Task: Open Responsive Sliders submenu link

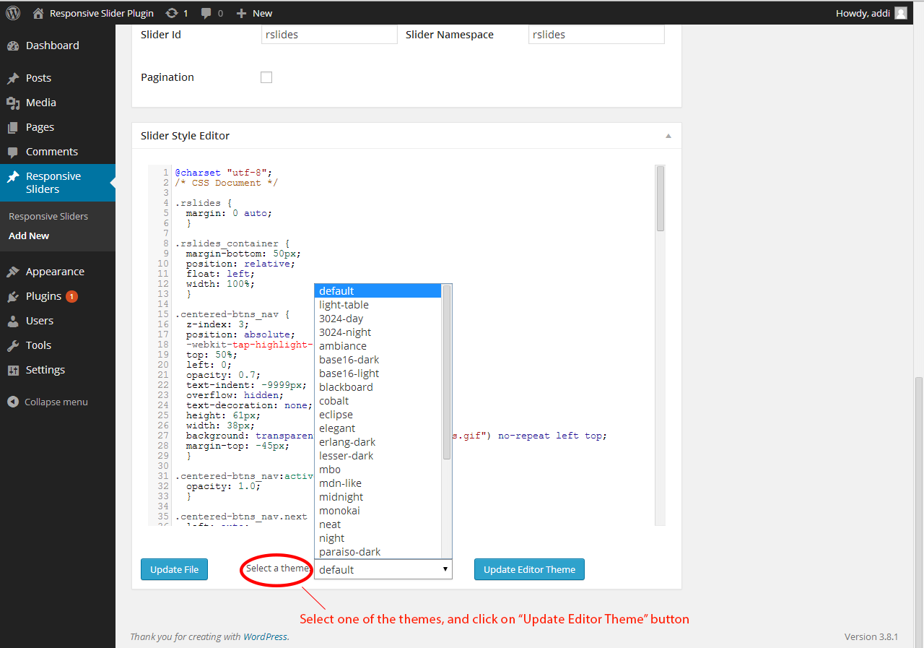Action: tap(48, 216)
